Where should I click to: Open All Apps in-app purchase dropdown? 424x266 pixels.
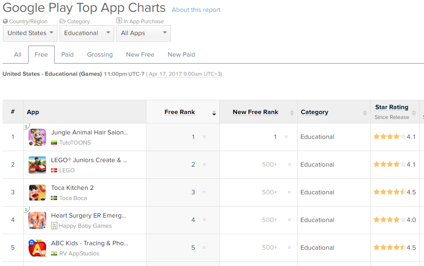[x=144, y=33]
